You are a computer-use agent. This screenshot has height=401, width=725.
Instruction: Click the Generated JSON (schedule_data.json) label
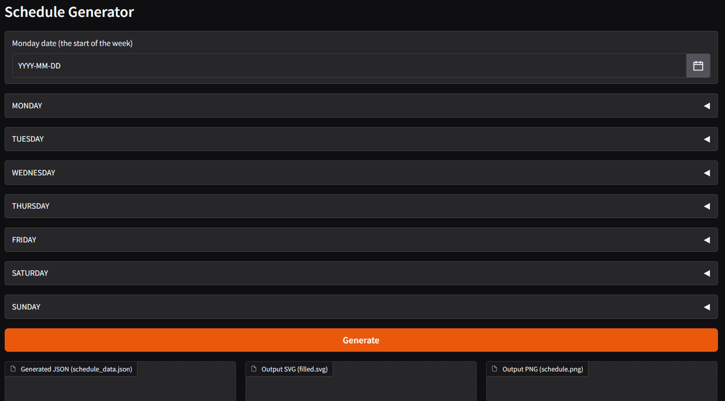click(x=76, y=369)
